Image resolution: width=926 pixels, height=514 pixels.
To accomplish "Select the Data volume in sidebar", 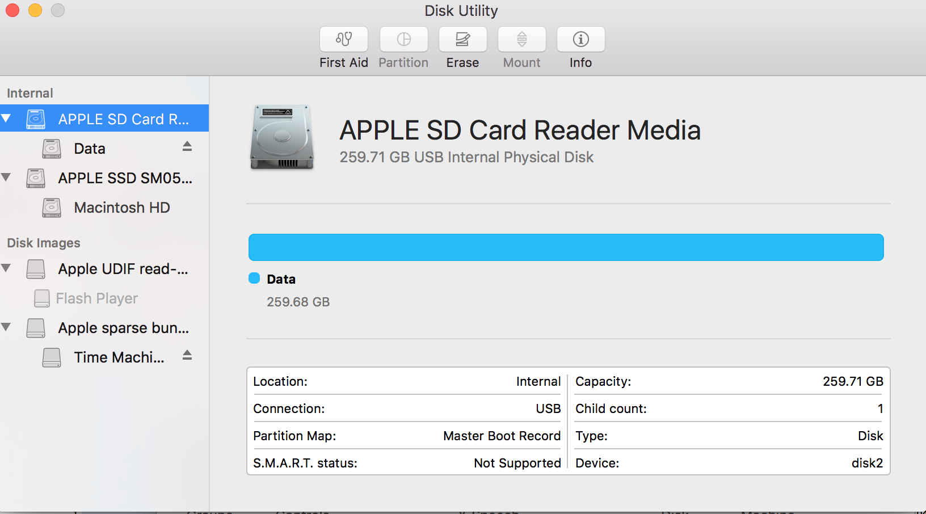I will pyautogui.click(x=90, y=149).
